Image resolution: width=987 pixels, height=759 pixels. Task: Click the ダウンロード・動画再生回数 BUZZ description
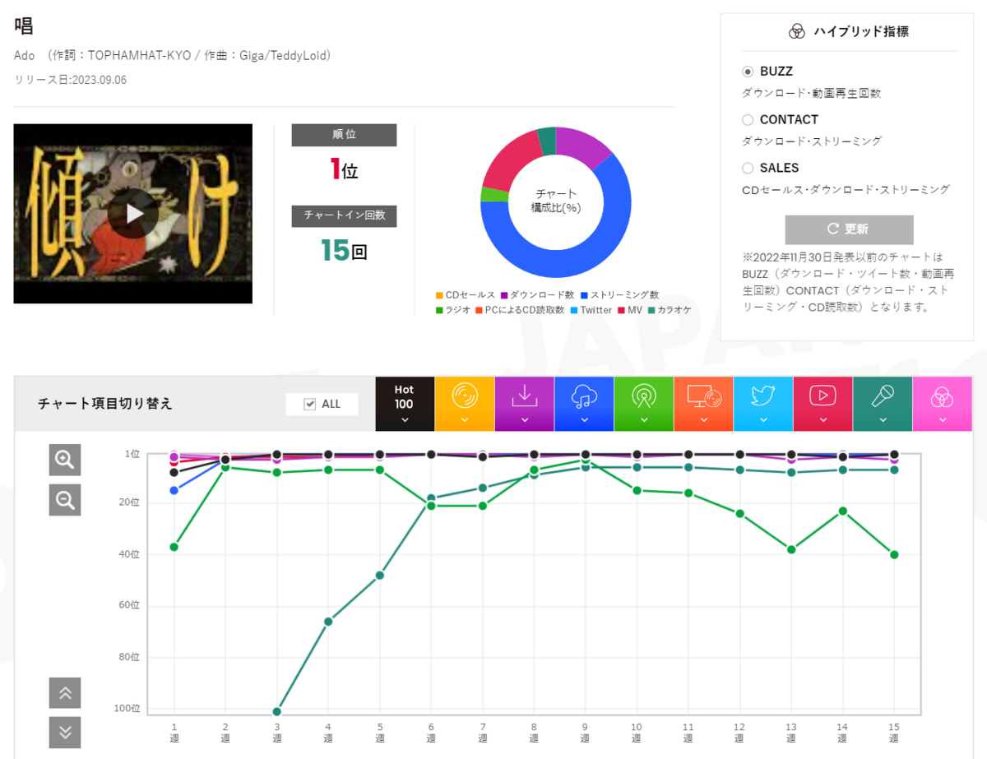coord(812,93)
